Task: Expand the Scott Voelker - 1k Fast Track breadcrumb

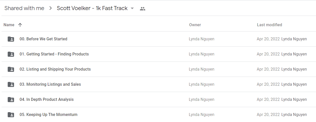Action: point(92,8)
